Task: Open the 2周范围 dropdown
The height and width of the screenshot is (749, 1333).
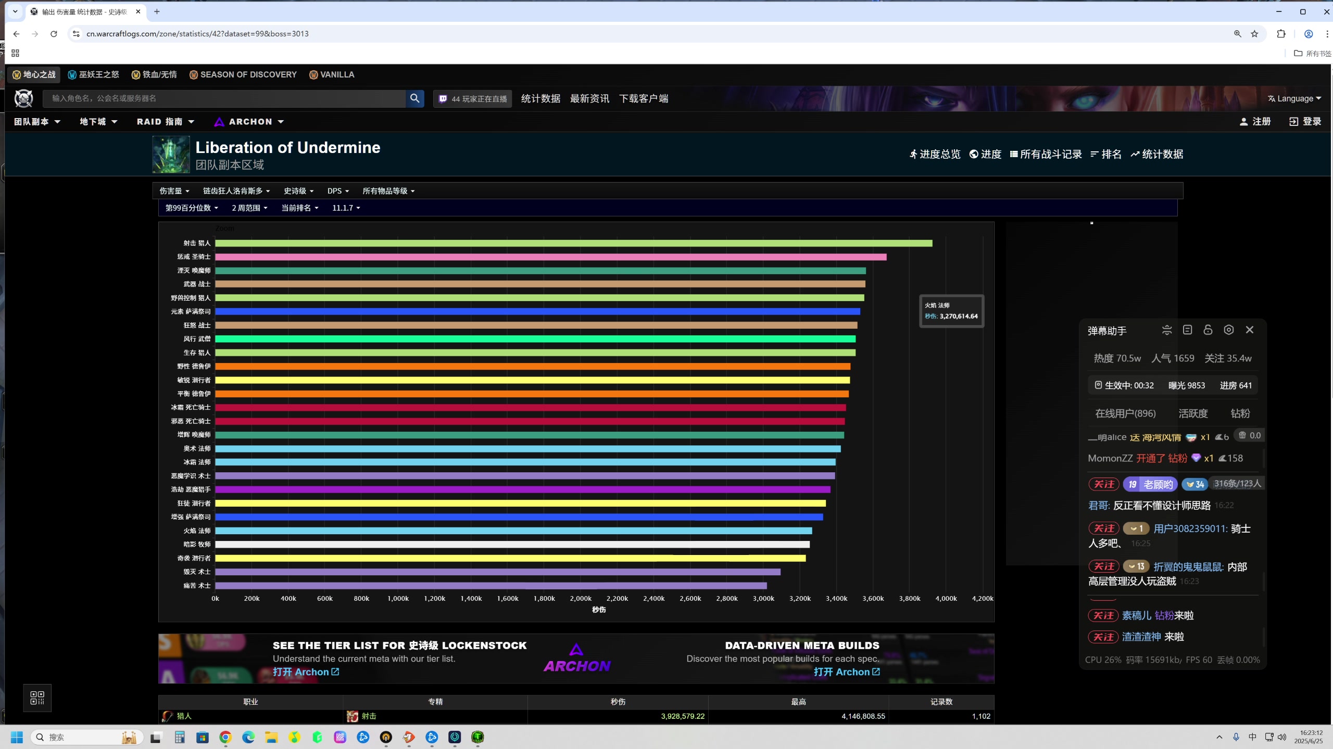Action: click(249, 208)
